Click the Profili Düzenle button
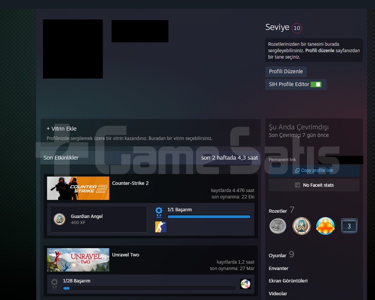 (286, 72)
